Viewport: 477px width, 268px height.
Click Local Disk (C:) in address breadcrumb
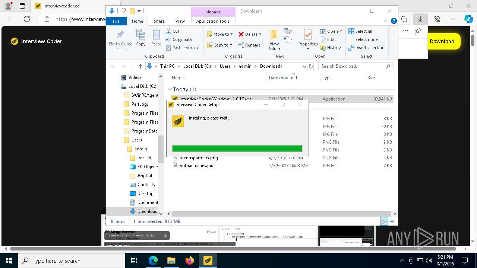pos(197,66)
